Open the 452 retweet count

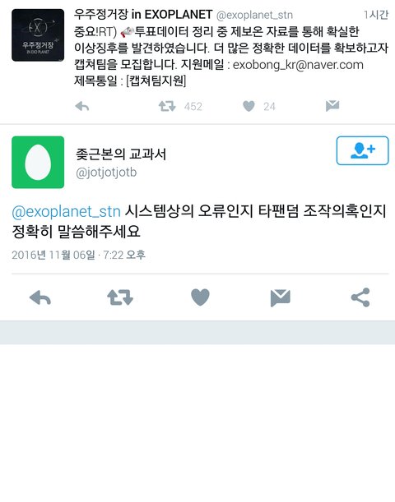pos(193,106)
